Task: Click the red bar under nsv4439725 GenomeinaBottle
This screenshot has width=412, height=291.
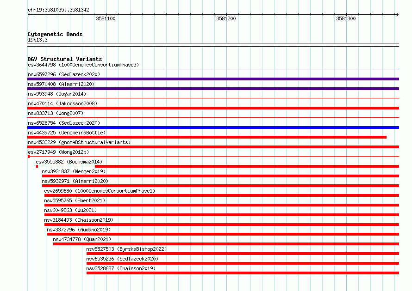Action: (207, 137)
